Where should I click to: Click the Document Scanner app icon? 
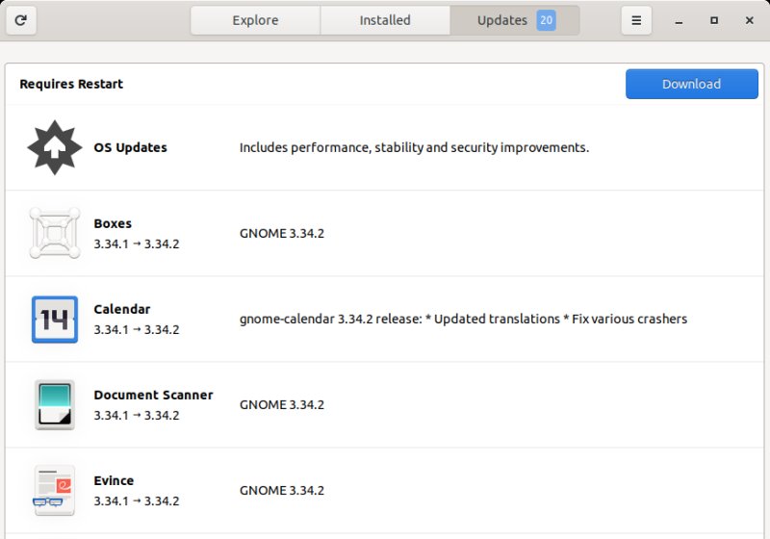click(x=55, y=404)
